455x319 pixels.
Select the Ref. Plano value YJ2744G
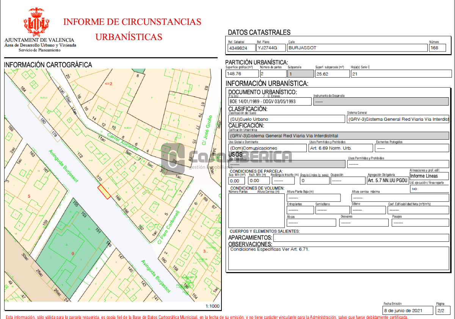271,48
